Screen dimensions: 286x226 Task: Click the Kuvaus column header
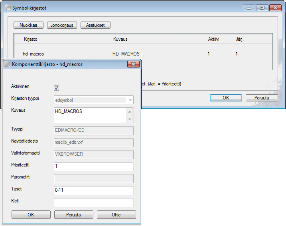tap(120, 39)
